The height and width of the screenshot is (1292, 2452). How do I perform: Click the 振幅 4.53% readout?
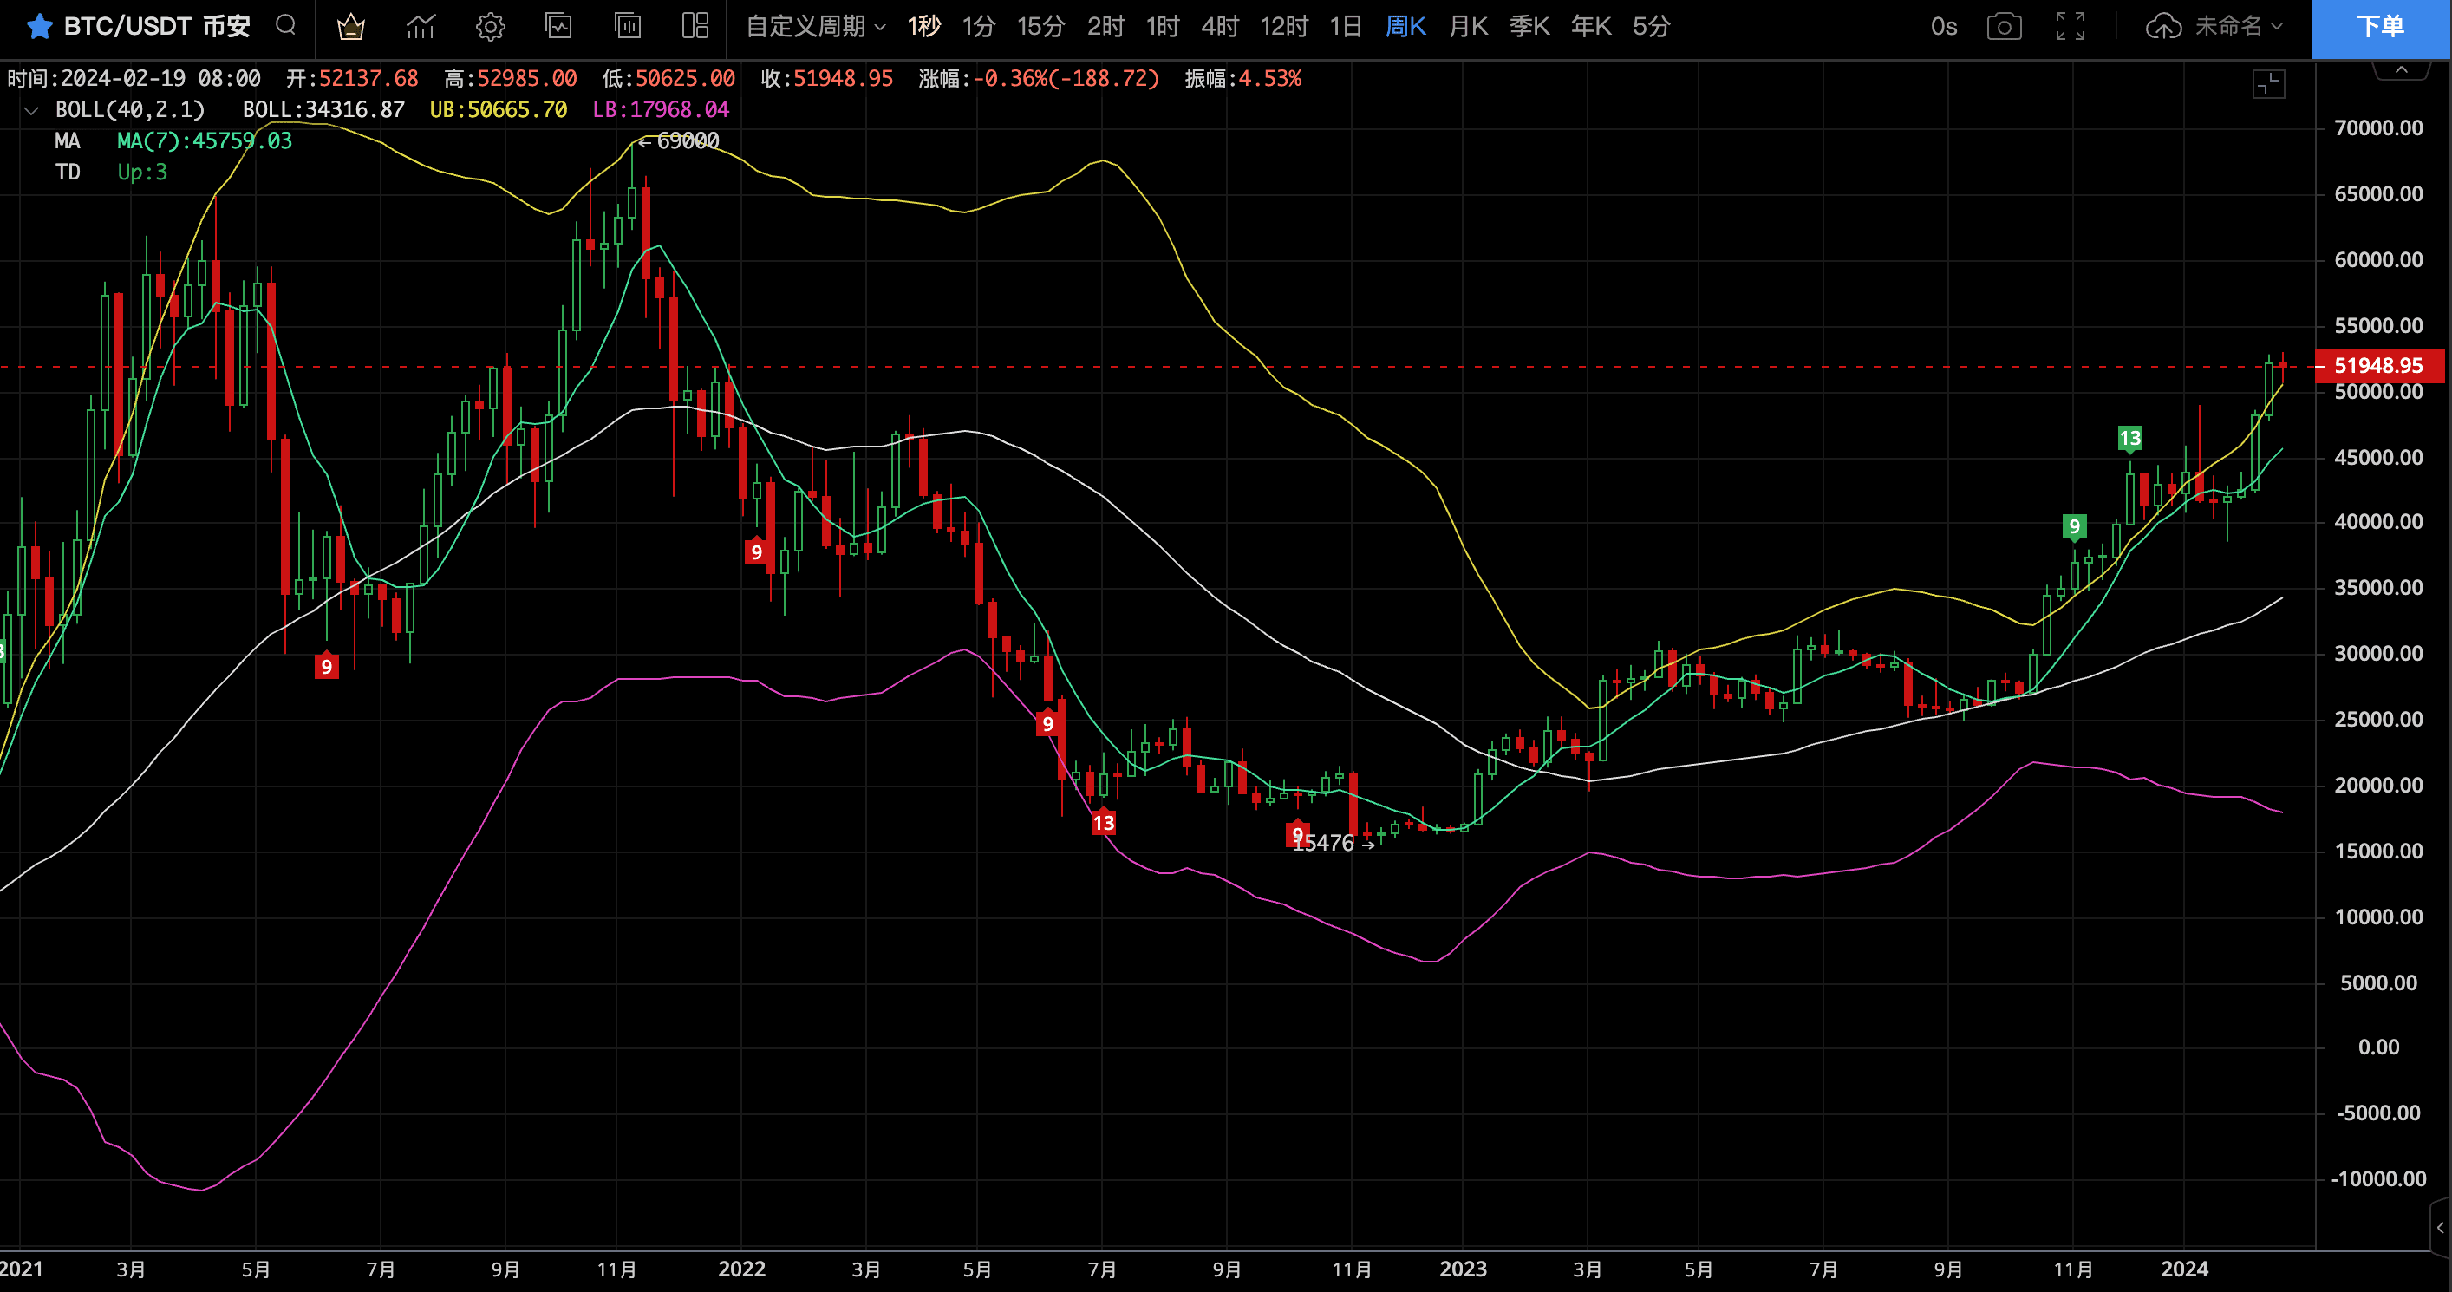(x=1243, y=79)
